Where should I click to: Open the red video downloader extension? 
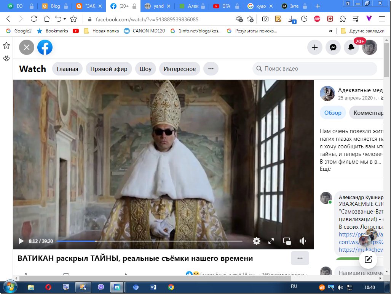click(x=330, y=19)
